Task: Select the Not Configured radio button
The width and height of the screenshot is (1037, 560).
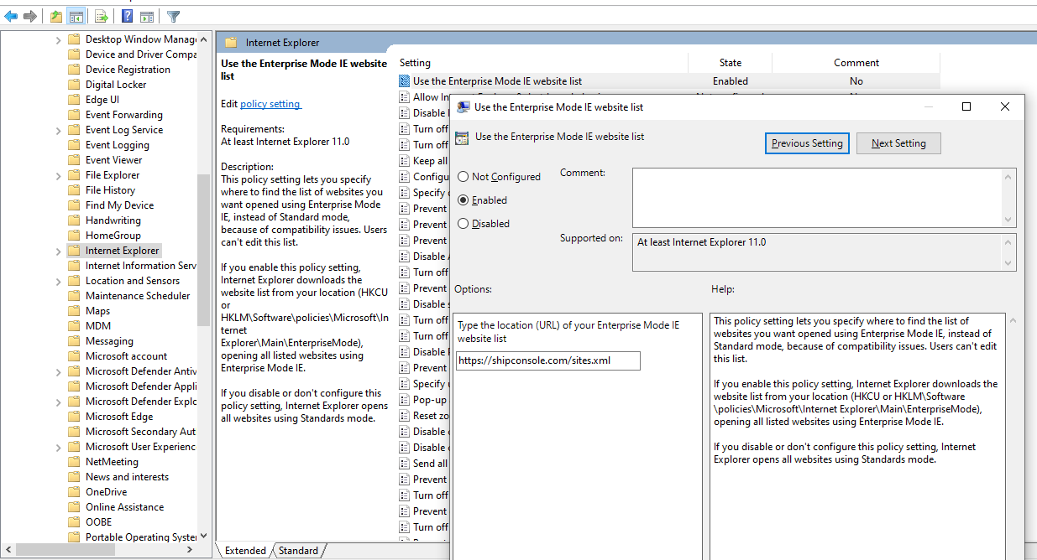Action: (464, 177)
